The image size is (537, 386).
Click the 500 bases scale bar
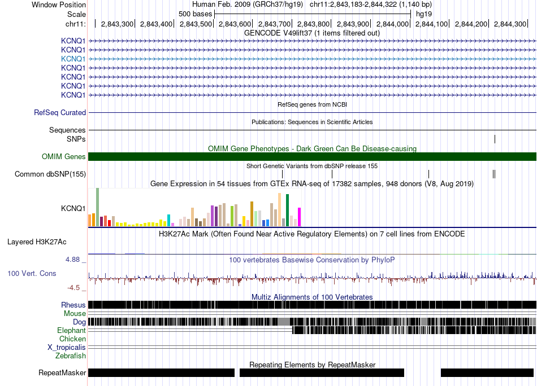tap(313, 14)
